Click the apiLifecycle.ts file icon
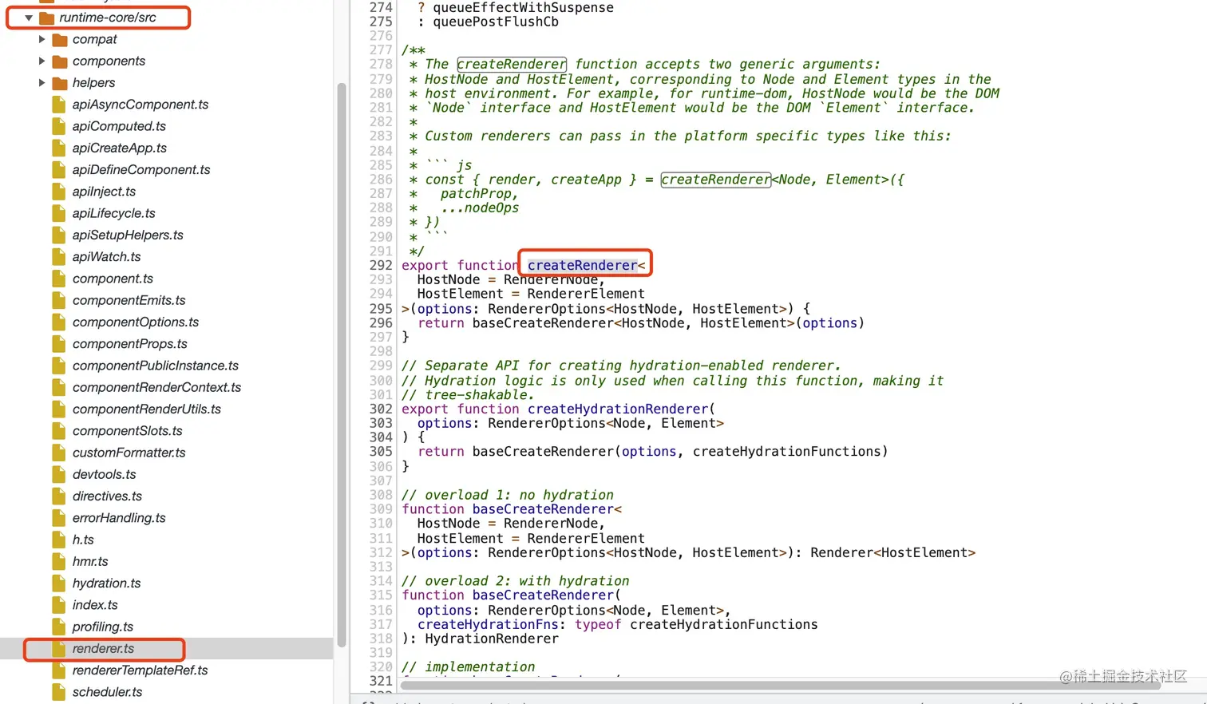 point(58,213)
